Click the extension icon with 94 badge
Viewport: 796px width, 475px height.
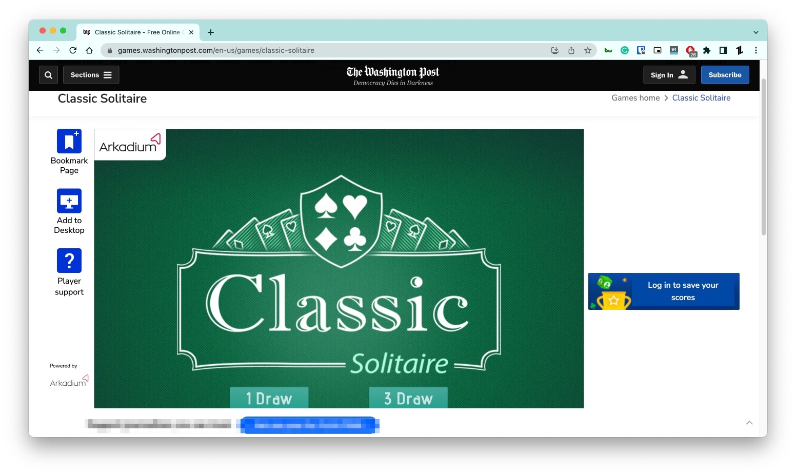[x=674, y=50]
